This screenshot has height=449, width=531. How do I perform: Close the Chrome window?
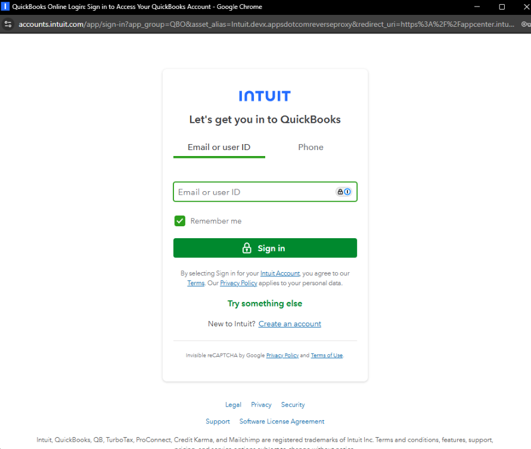tap(527, 7)
